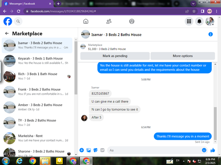Go to the Home feed icon

pos(86,22)
